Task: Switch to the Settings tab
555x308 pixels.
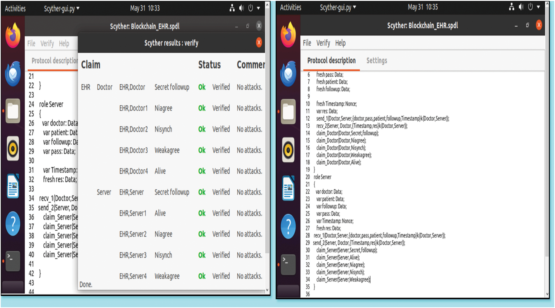Action: click(377, 60)
